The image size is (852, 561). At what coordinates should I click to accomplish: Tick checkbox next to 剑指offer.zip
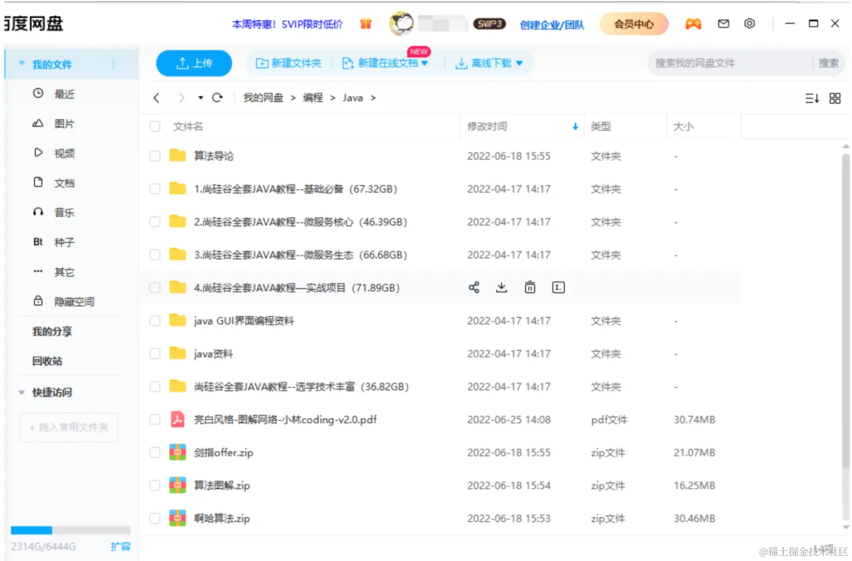coord(155,452)
